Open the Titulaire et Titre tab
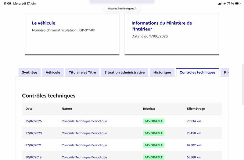Screen dimensions: 244x160 tap(82, 72)
